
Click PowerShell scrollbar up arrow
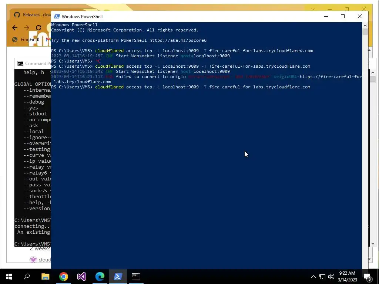(x=365, y=26)
